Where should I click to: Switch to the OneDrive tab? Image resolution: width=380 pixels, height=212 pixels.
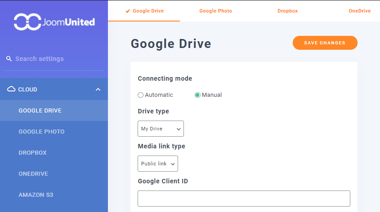[x=359, y=11]
